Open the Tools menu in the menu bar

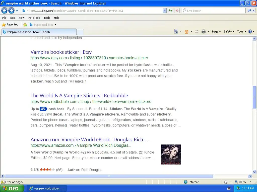[x=47, y=18]
